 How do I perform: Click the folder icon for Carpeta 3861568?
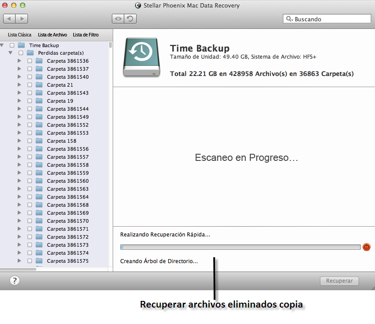39,205
